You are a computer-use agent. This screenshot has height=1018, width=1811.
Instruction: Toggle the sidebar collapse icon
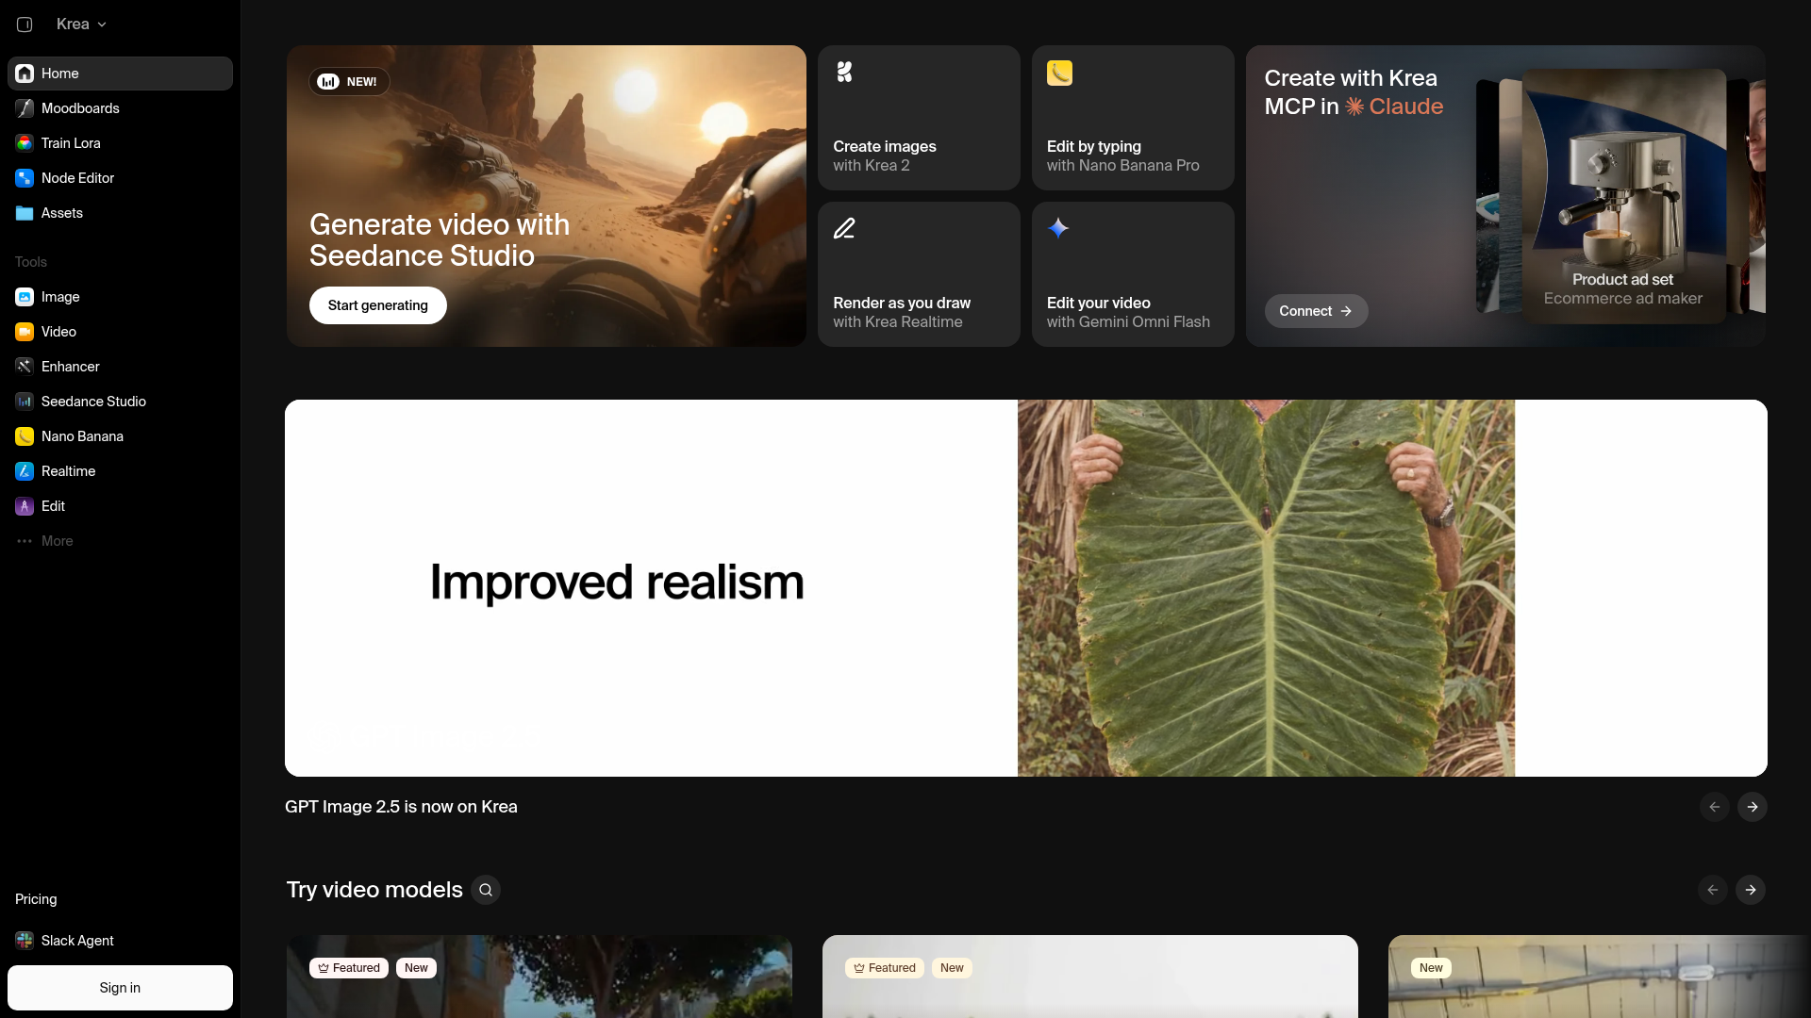point(25,25)
